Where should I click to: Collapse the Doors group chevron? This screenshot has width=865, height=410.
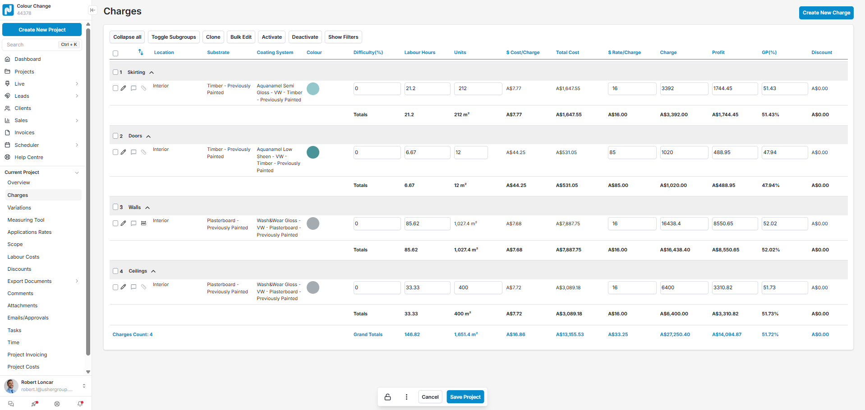coord(148,136)
